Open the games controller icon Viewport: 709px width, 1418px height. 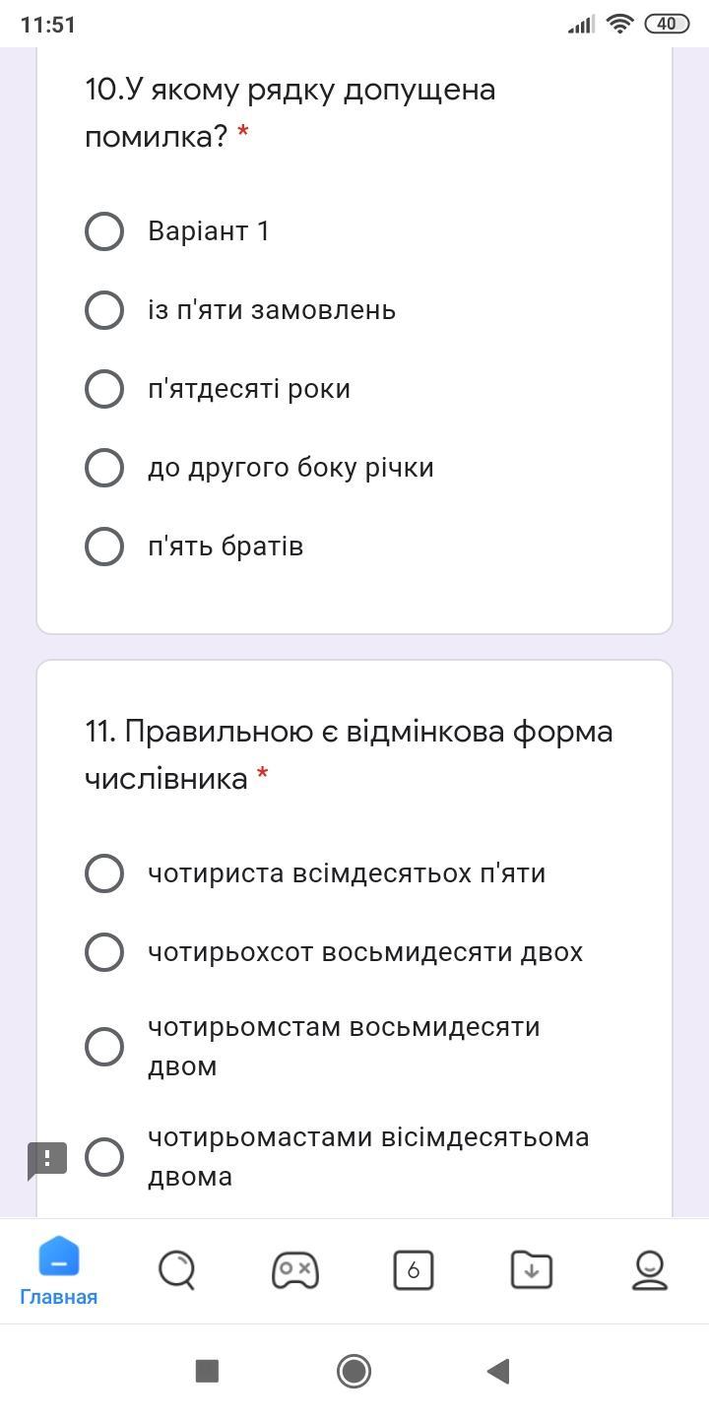[295, 1269]
